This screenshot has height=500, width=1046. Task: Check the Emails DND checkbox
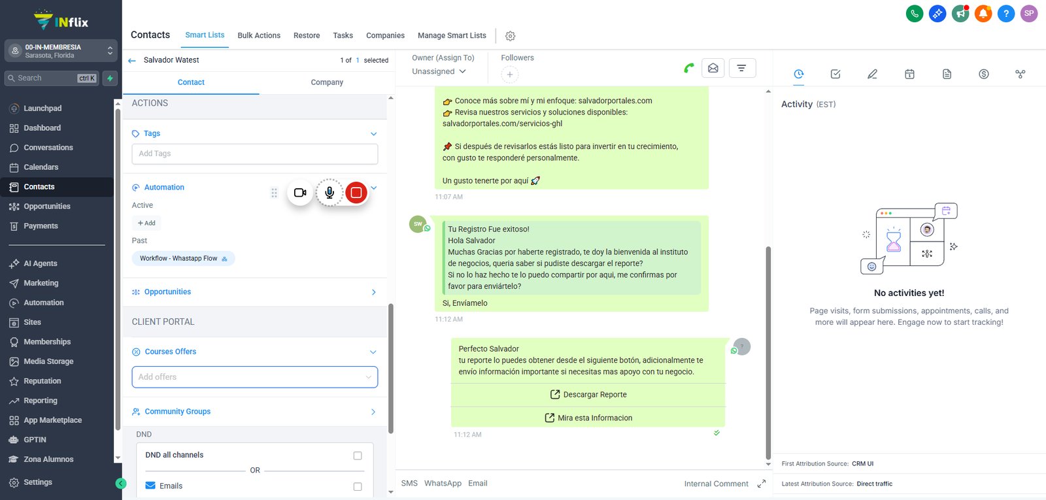pyautogui.click(x=358, y=486)
